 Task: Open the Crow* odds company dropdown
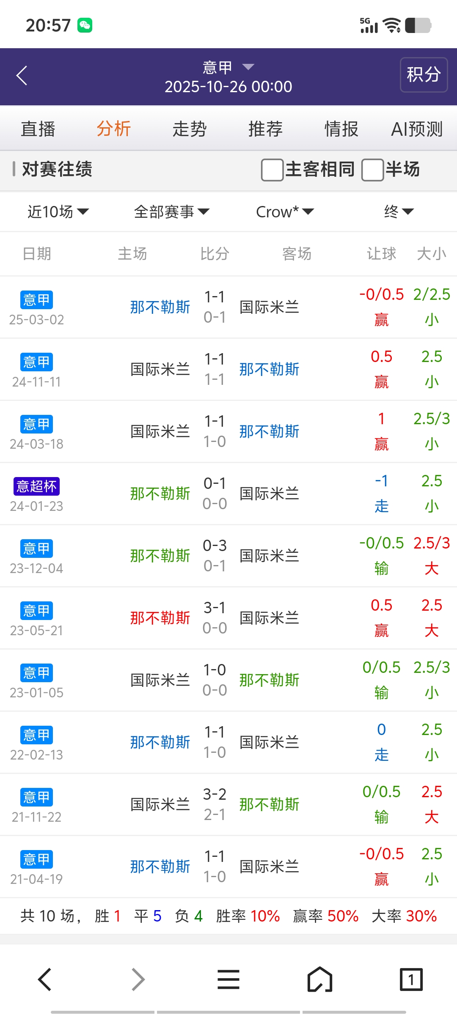pyautogui.click(x=285, y=211)
